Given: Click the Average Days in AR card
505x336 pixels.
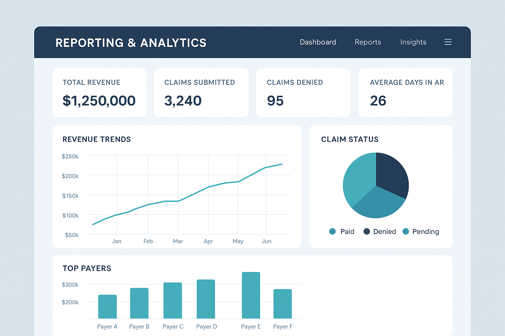Looking at the screenshot, I should [x=405, y=93].
